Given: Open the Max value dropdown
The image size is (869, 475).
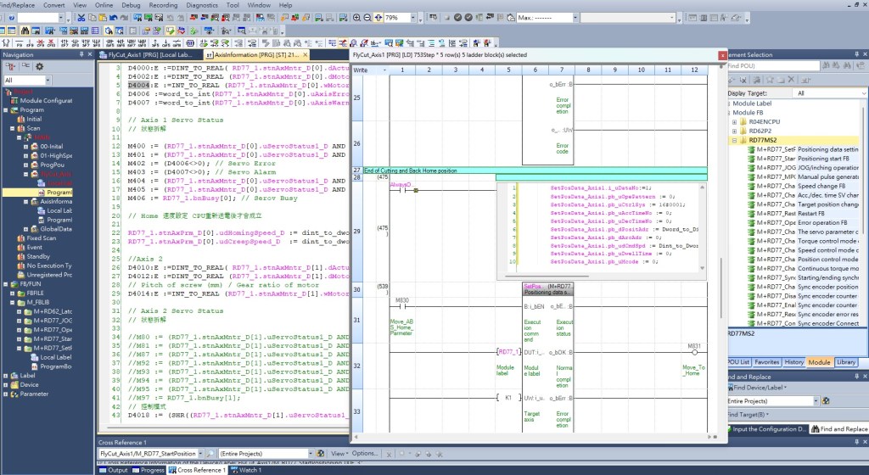Looking at the screenshot, I should point(575,18).
